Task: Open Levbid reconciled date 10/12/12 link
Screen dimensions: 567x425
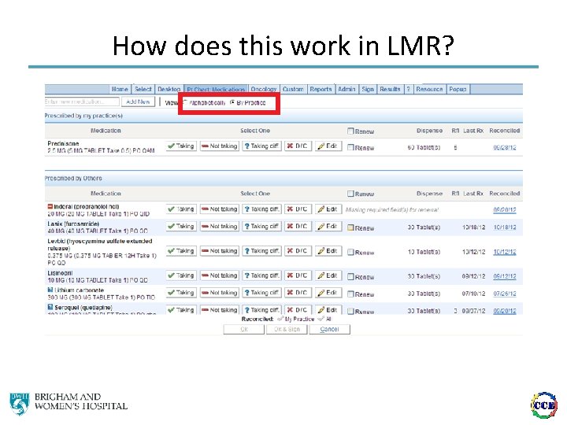Action: (505, 252)
